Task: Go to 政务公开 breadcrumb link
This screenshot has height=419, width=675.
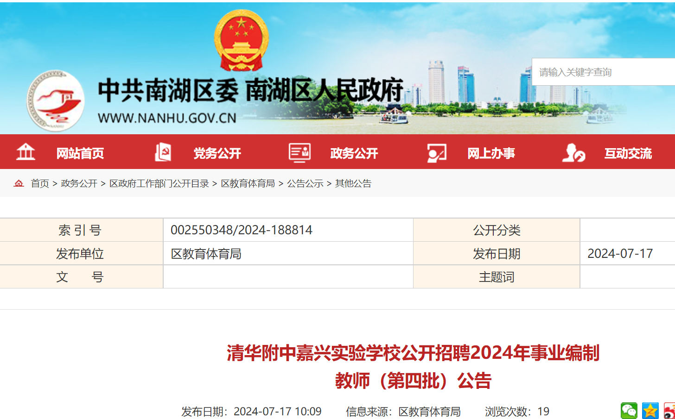Action: tap(79, 183)
